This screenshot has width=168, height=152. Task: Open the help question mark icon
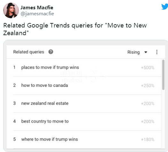(51, 52)
